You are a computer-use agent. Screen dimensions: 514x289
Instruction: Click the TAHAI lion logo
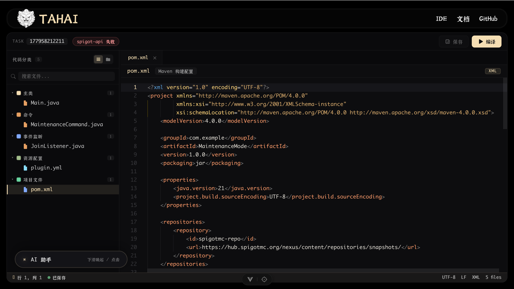coord(26,18)
